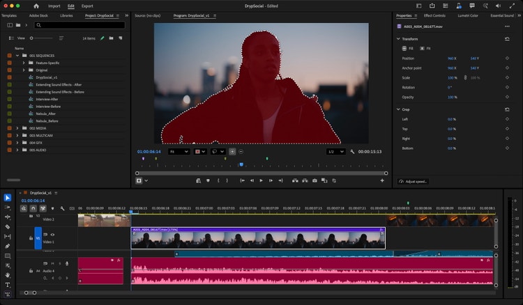This screenshot has height=305, width=523.
Task: Switch to the Import workspace tab
Action: click(x=54, y=6)
